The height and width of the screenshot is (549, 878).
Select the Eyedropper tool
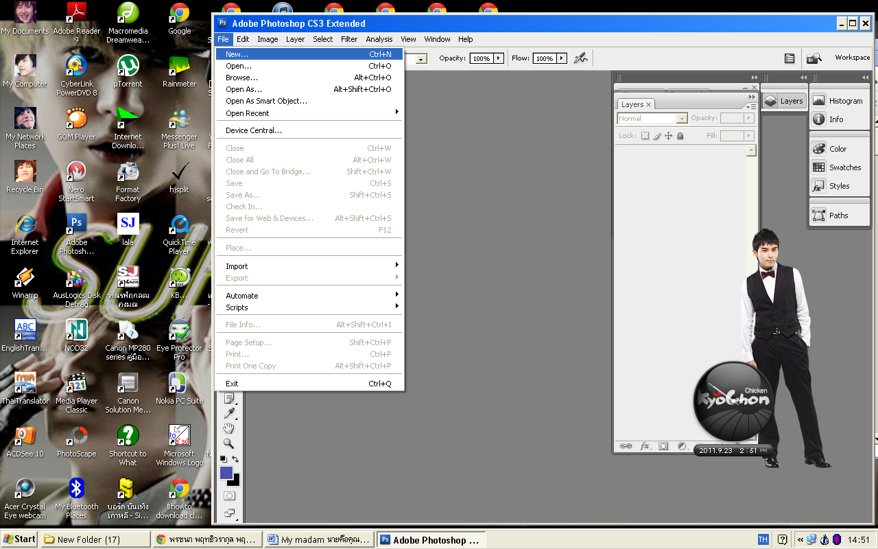[229, 413]
